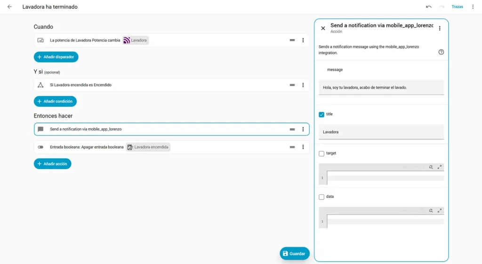The image size is (482, 264).
Task: Search in the data code editor
Action: coord(431,211)
